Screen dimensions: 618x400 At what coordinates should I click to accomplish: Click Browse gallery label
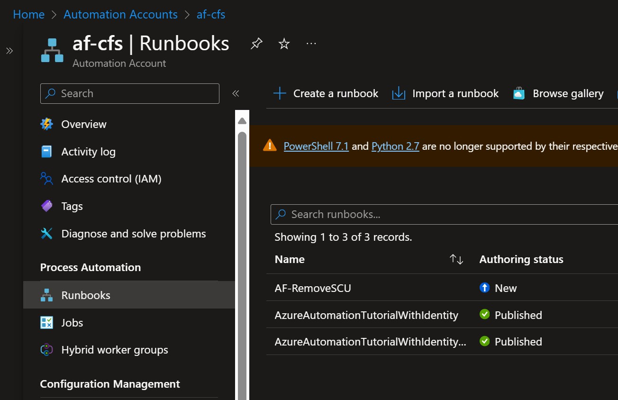point(568,93)
